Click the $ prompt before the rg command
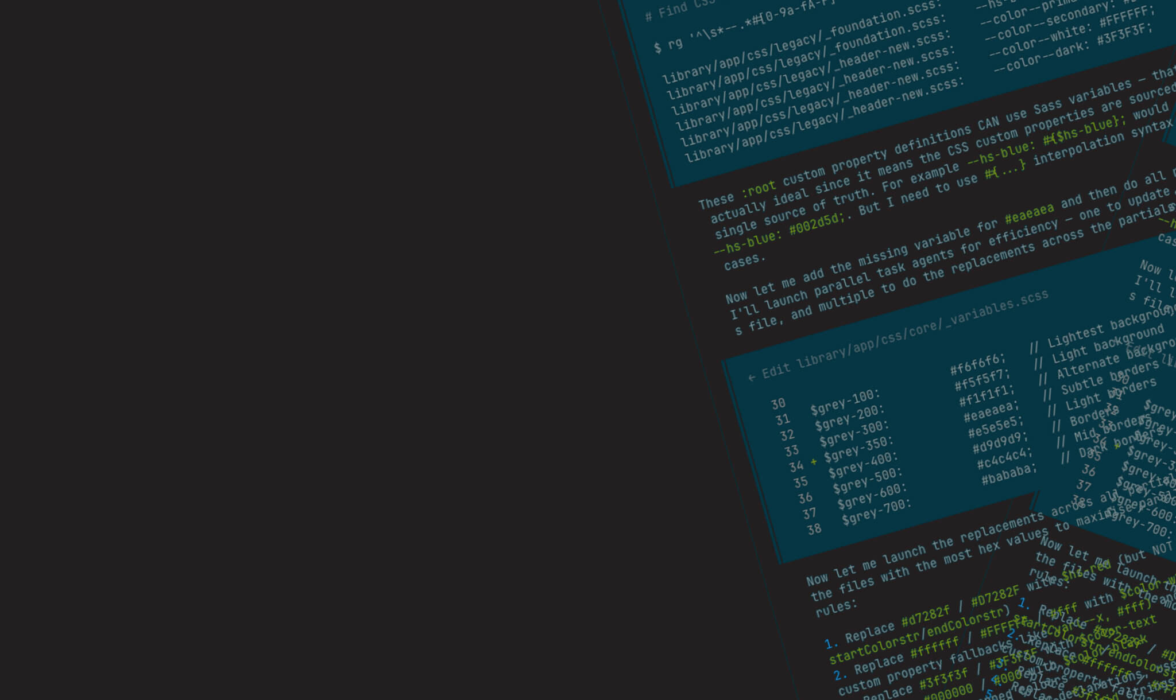The width and height of the screenshot is (1176, 700). [657, 48]
